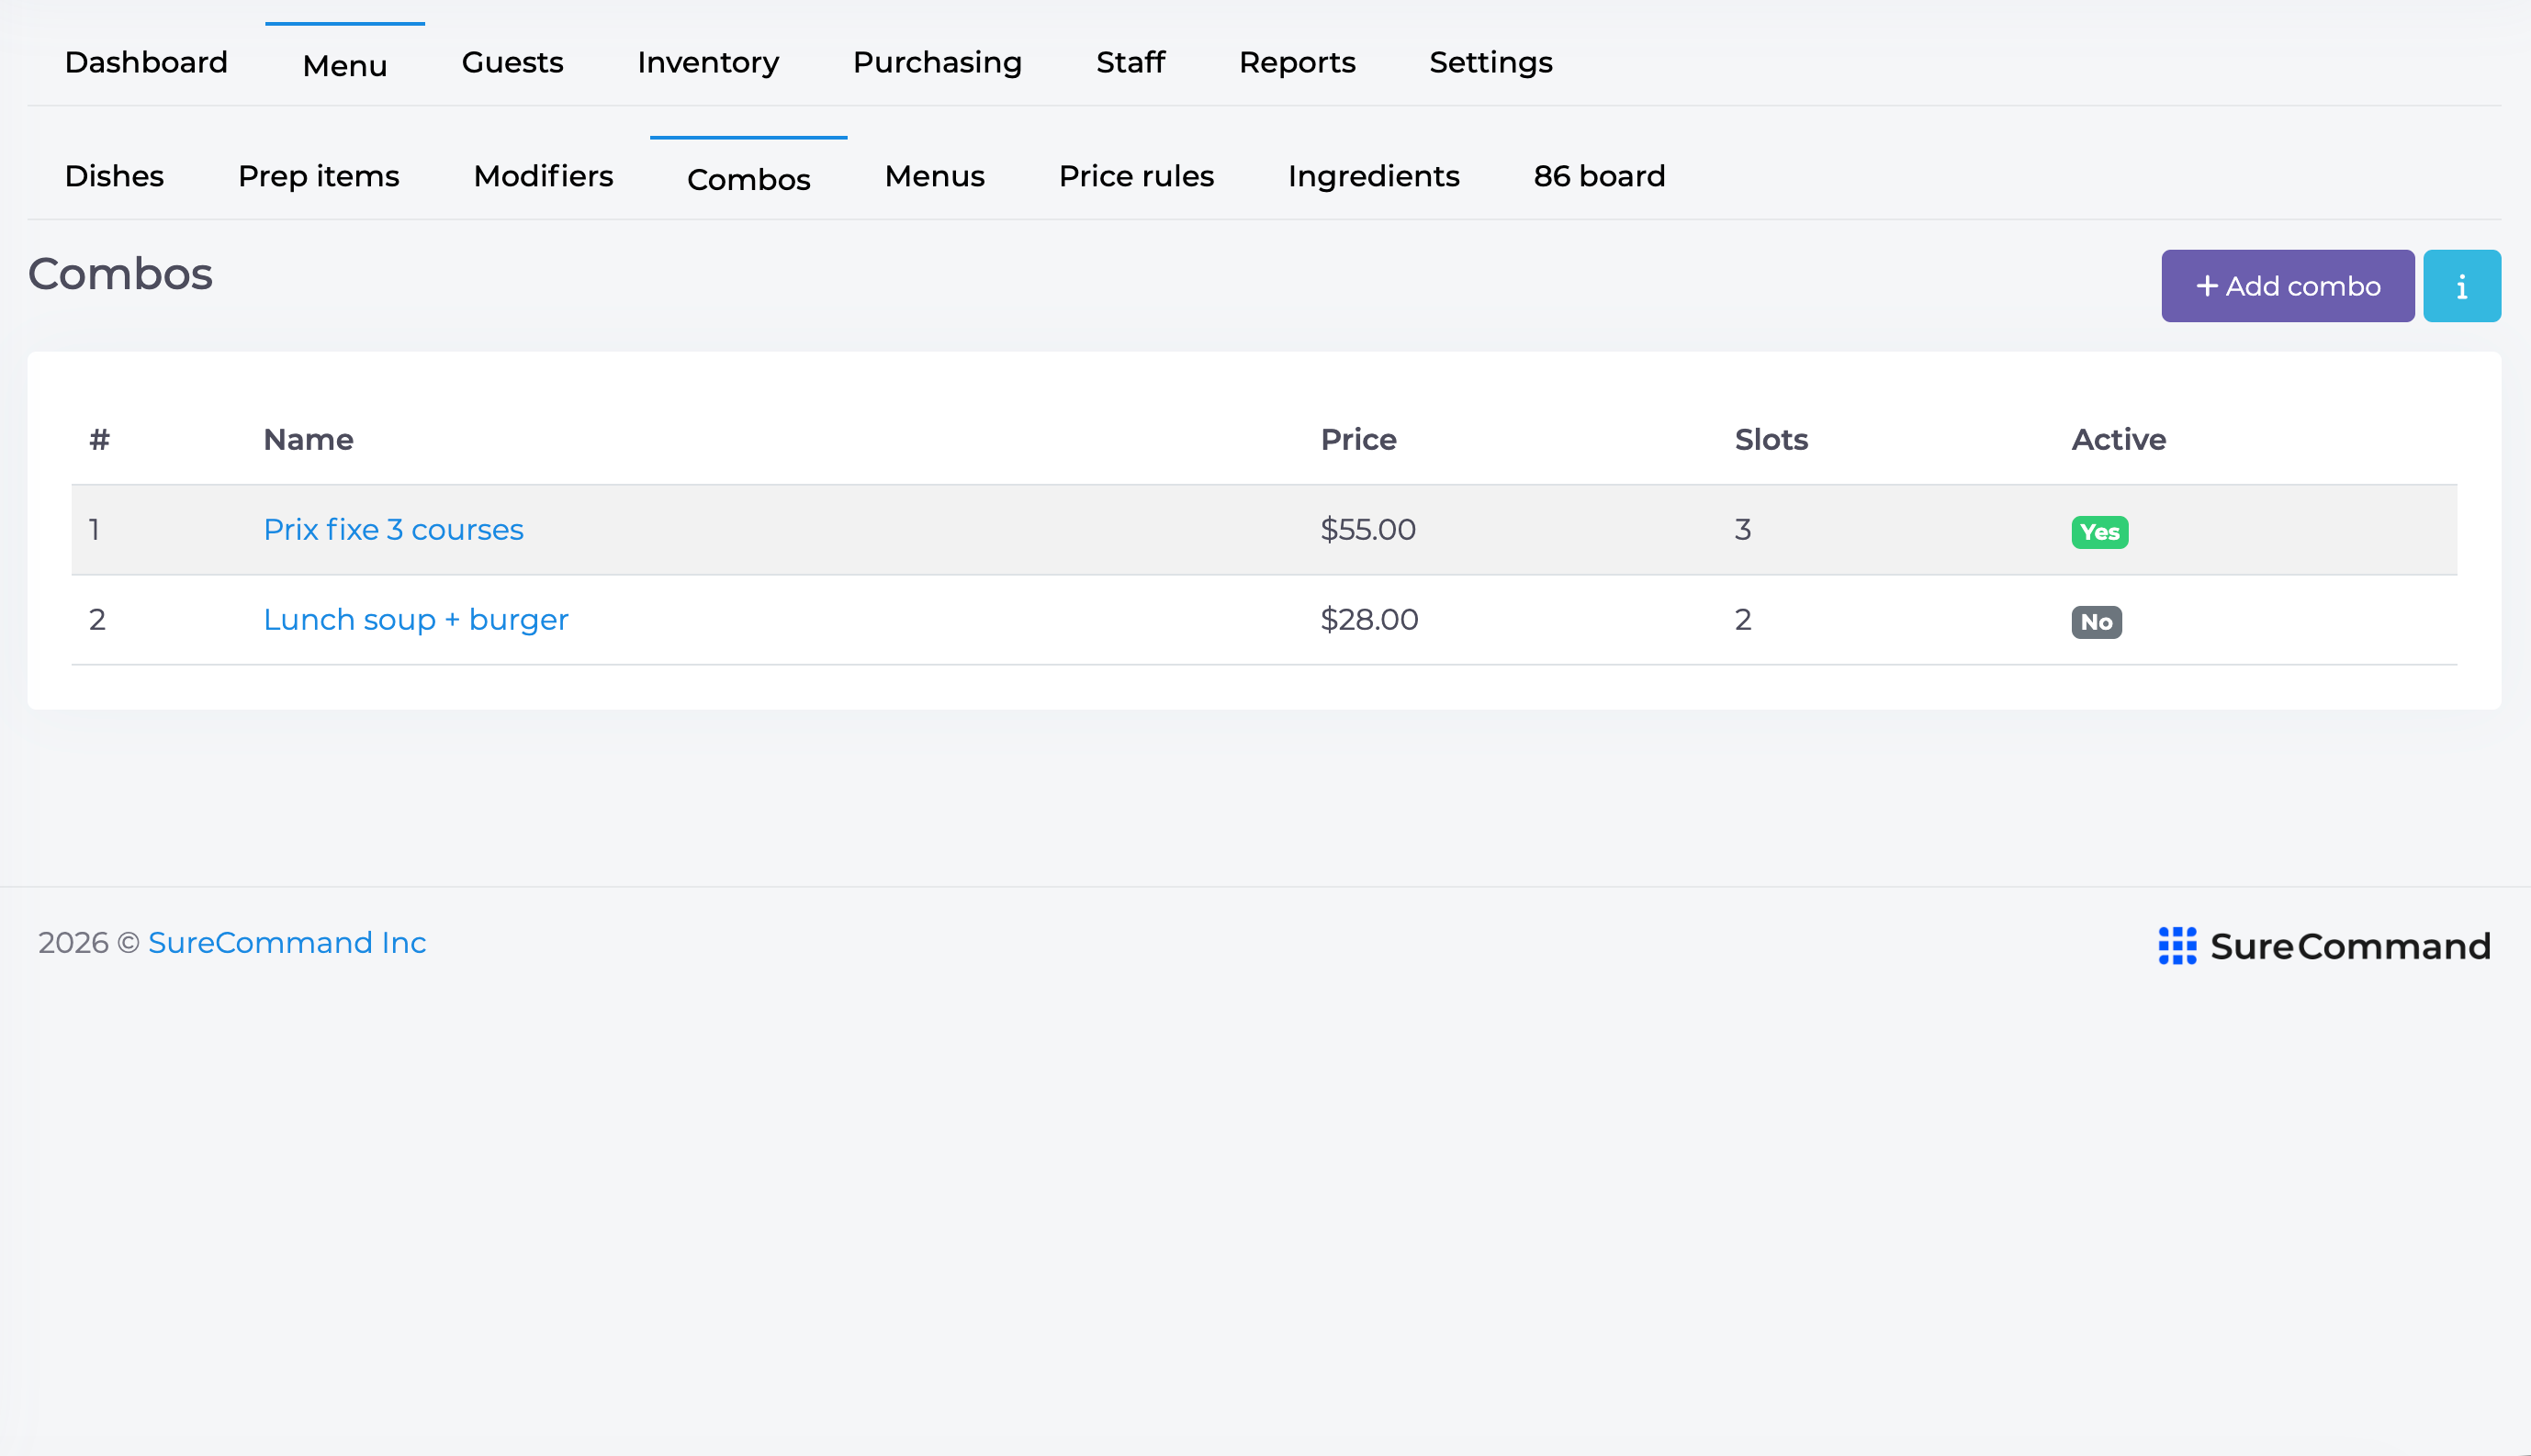
Task: Click the SureCommand Inc footer link
Action: point(287,942)
